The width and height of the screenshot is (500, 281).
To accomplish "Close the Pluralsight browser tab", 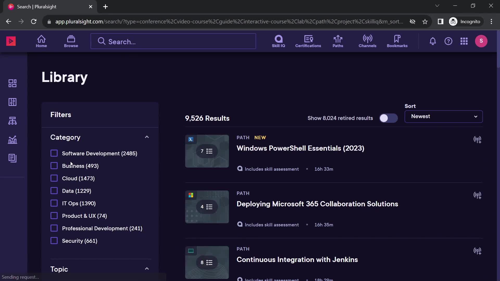I will coord(91,7).
